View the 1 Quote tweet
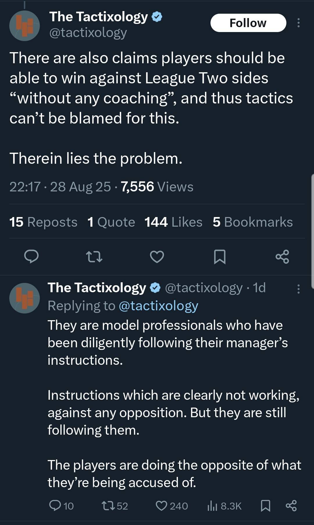Screen dimensions: 314x525 click(x=111, y=222)
